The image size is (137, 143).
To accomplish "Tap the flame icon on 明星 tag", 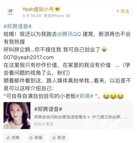I will coord(31,138).
